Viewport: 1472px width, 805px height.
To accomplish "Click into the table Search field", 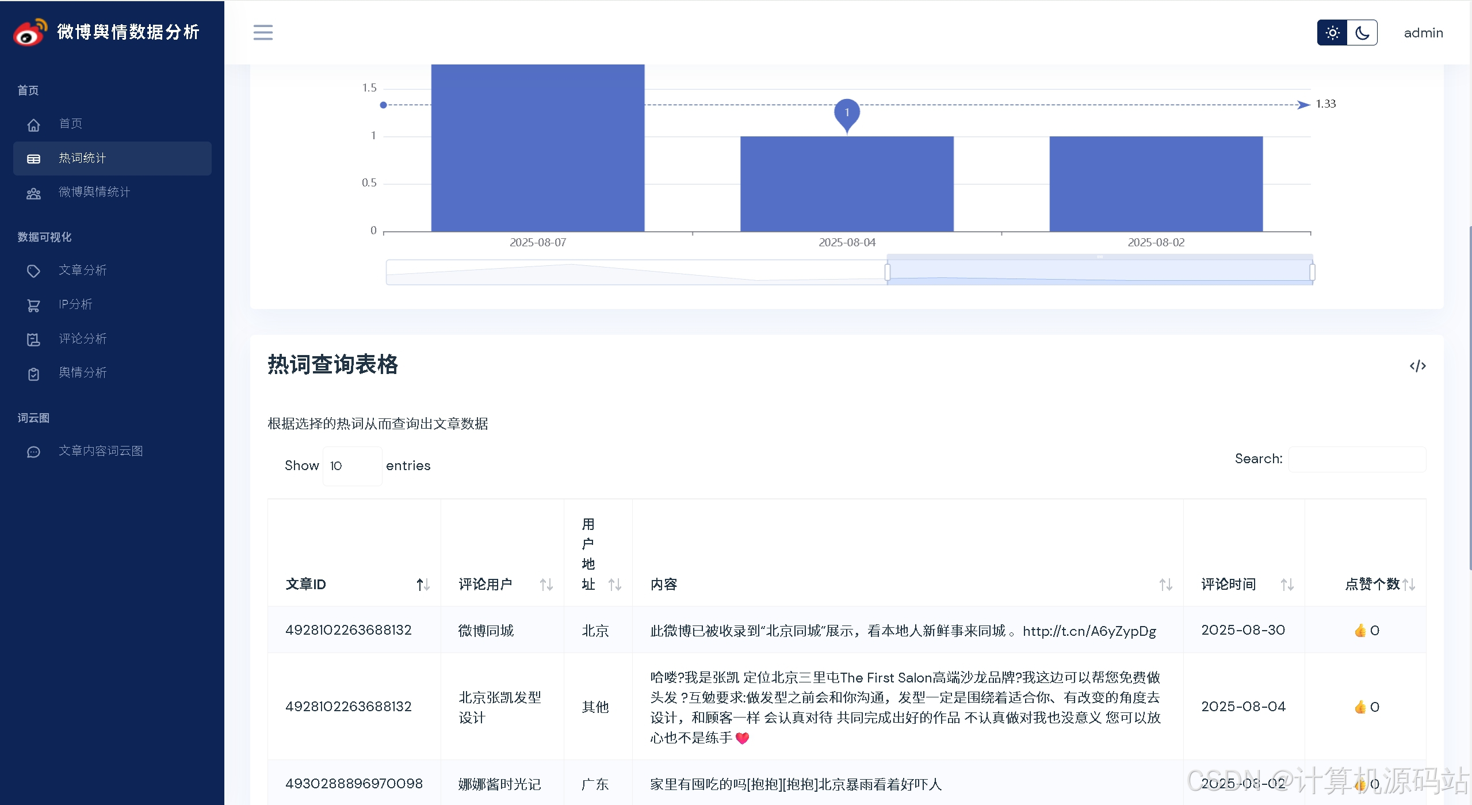I will point(1356,459).
